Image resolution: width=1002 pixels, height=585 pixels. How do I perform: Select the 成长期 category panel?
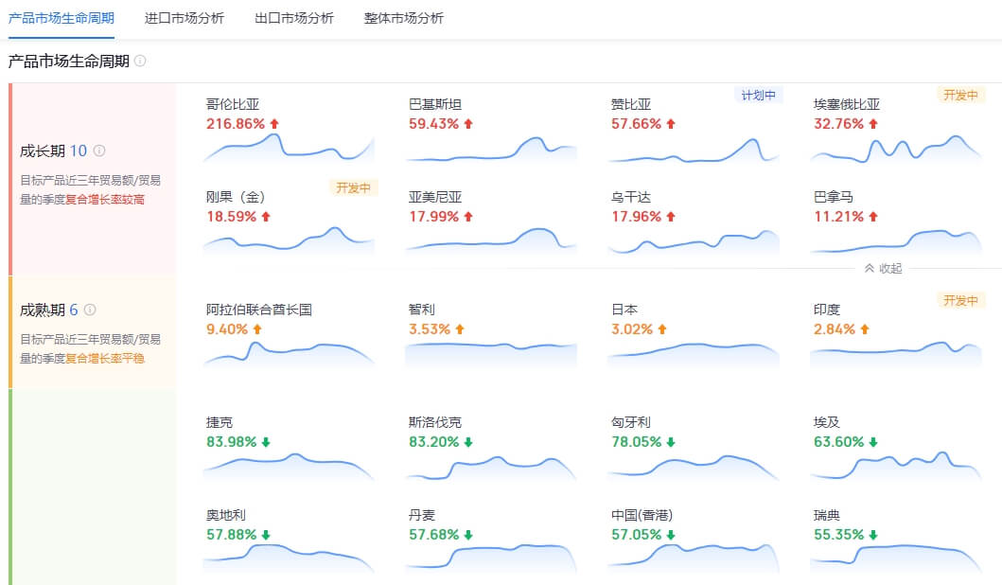pos(93,178)
